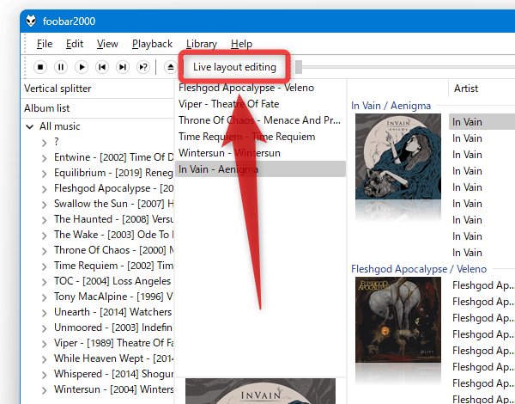The width and height of the screenshot is (515, 404).
Task: Click the Stop playback button
Action: tap(40, 67)
